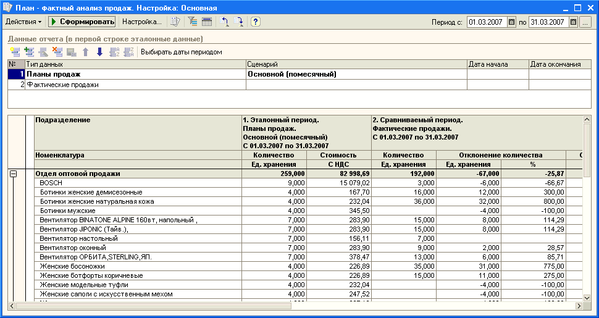The width and height of the screenshot is (599, 318).
Task: Click the filter-tree settings icon in toolbar
Action: (193, 22)
